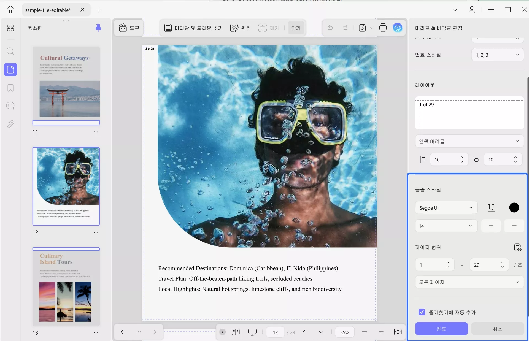The height and width of the screenshot is (341, 529).
Task: Click the 완료 done button
Action: coord(441,329)
